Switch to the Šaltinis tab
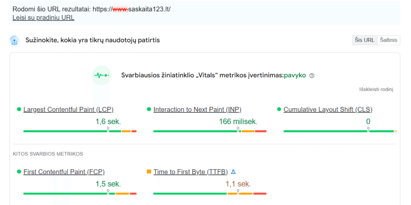 click(x=389, y=40)
